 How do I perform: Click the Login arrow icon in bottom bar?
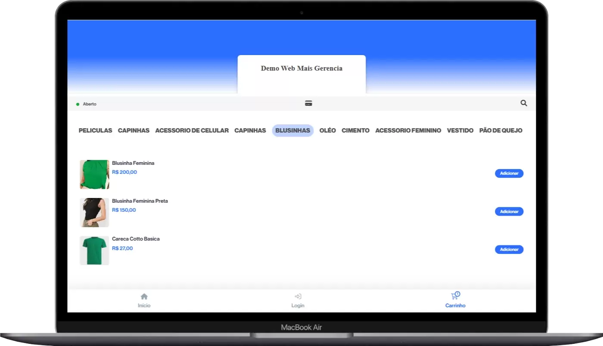point(298,296)
